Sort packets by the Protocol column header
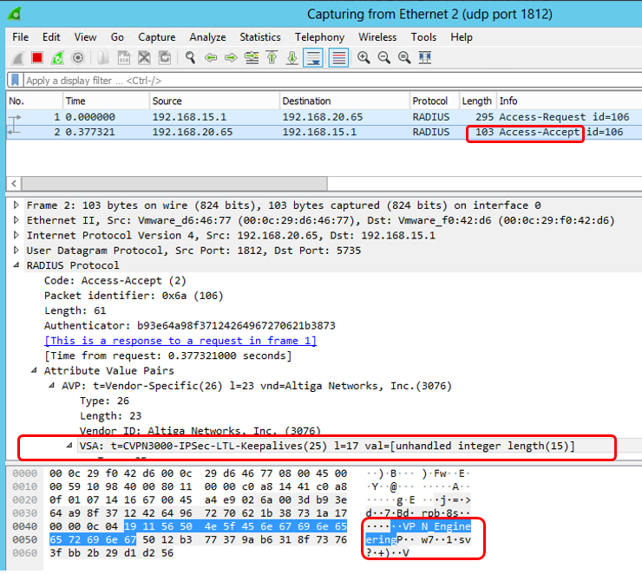Viewport: 642px width, 574px height. click(x=431, y=101)
